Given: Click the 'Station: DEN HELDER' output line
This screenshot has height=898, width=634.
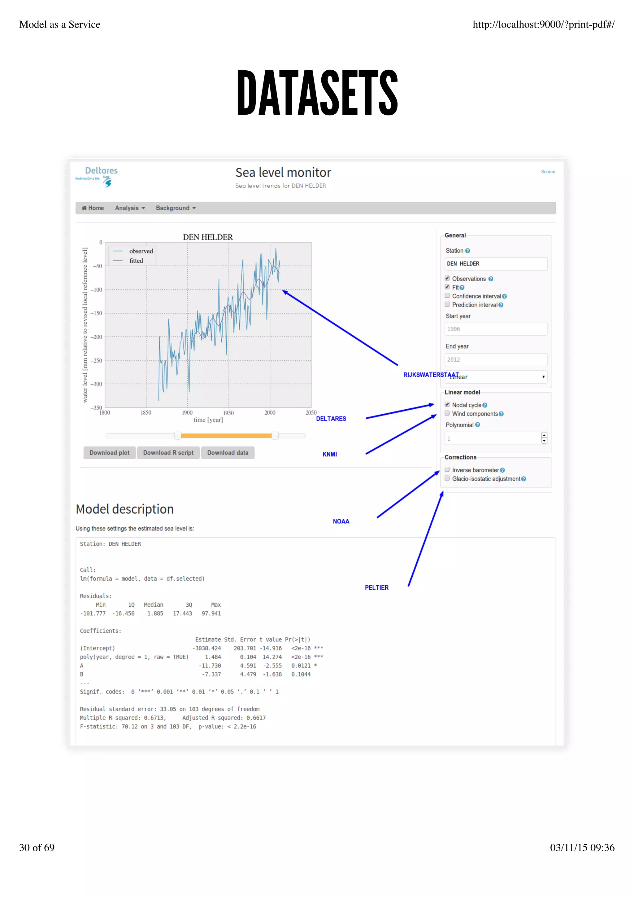Looking at the screenshot, I should point(110,544).
